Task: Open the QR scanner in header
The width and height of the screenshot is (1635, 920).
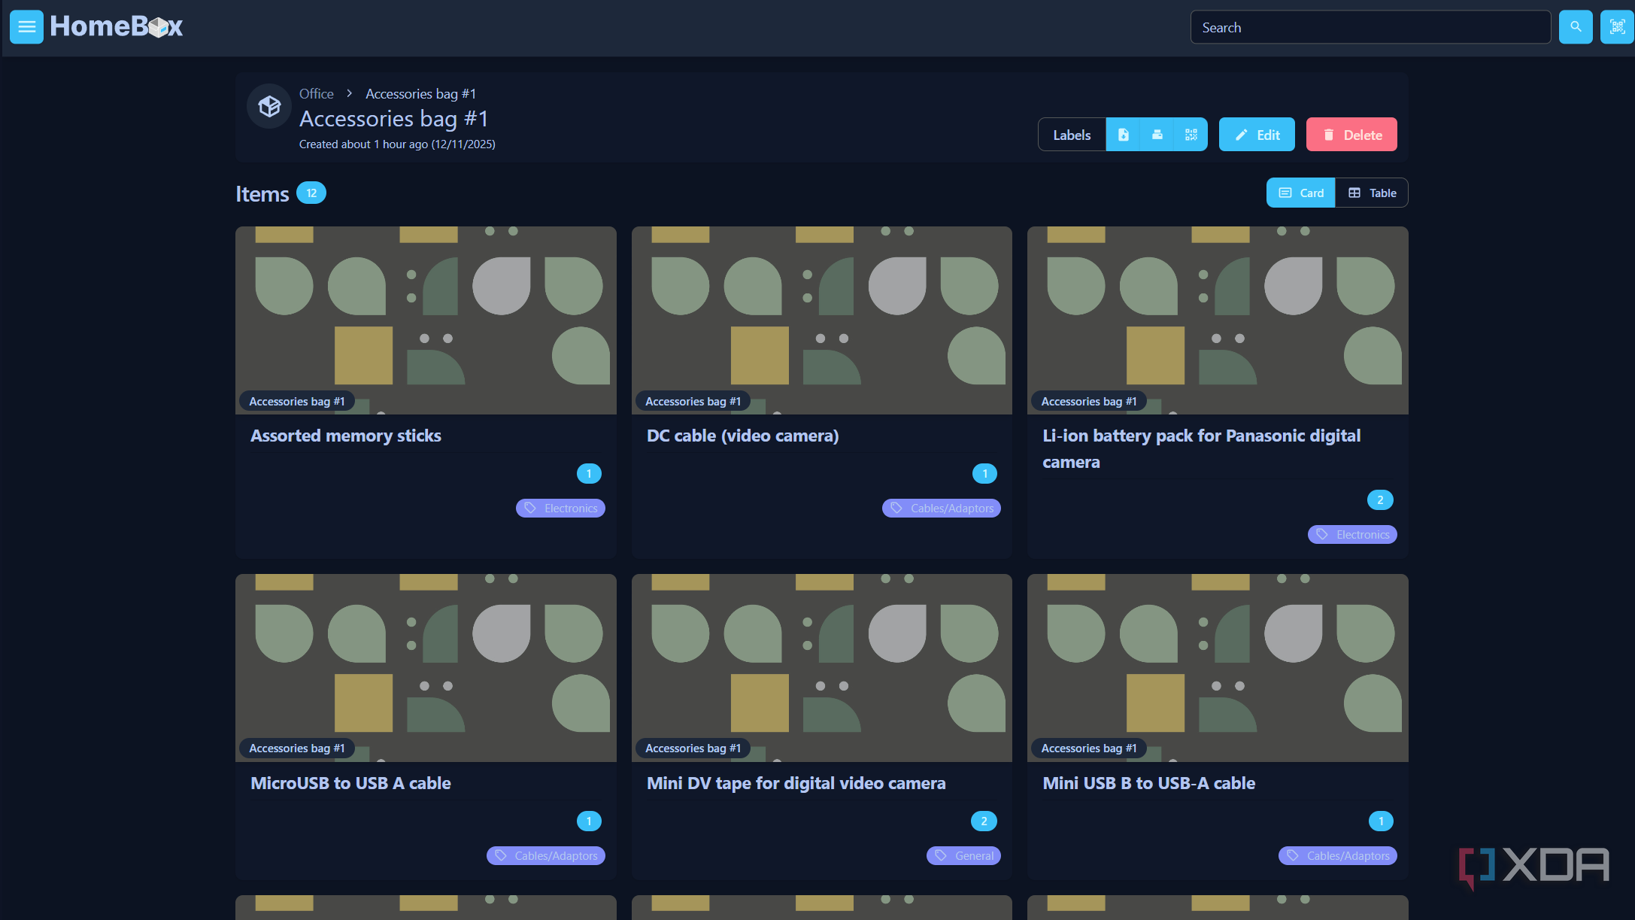Action: [1617, 27]
